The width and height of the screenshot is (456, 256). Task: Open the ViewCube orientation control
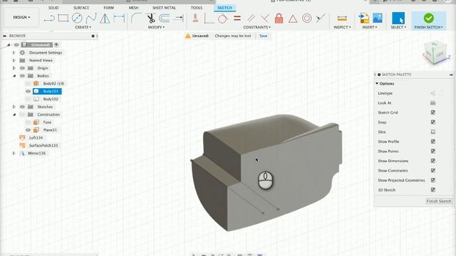click(435, 53)
